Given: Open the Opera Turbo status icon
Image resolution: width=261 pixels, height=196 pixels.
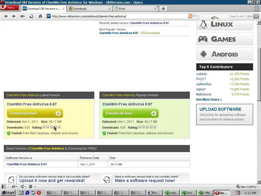Looking at the screenshot, I should pyautogui.click(x=31, y=187).
